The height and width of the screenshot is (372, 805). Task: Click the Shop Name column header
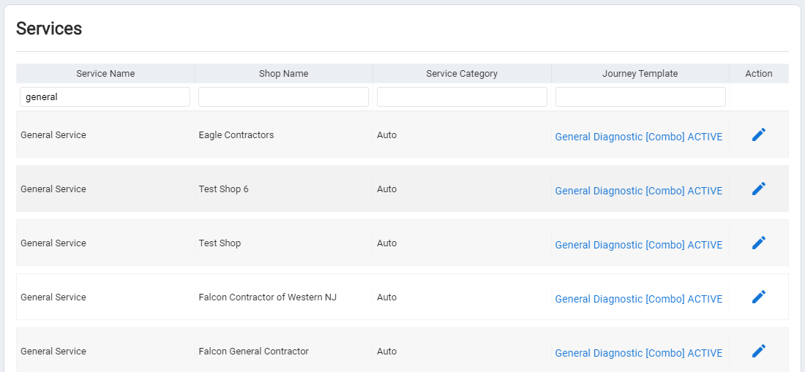coord(284,74)
